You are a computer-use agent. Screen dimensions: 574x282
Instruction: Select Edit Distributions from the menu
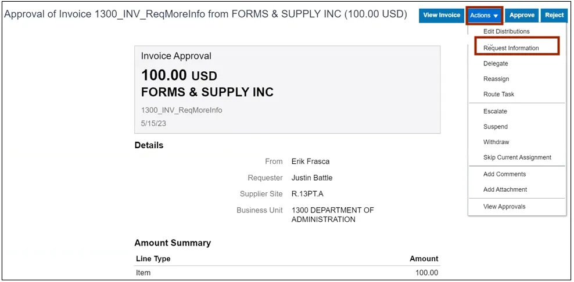(x=506, y=31)
